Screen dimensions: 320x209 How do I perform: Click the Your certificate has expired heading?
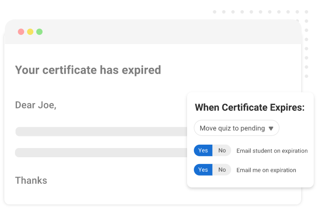tap(88, 70)
